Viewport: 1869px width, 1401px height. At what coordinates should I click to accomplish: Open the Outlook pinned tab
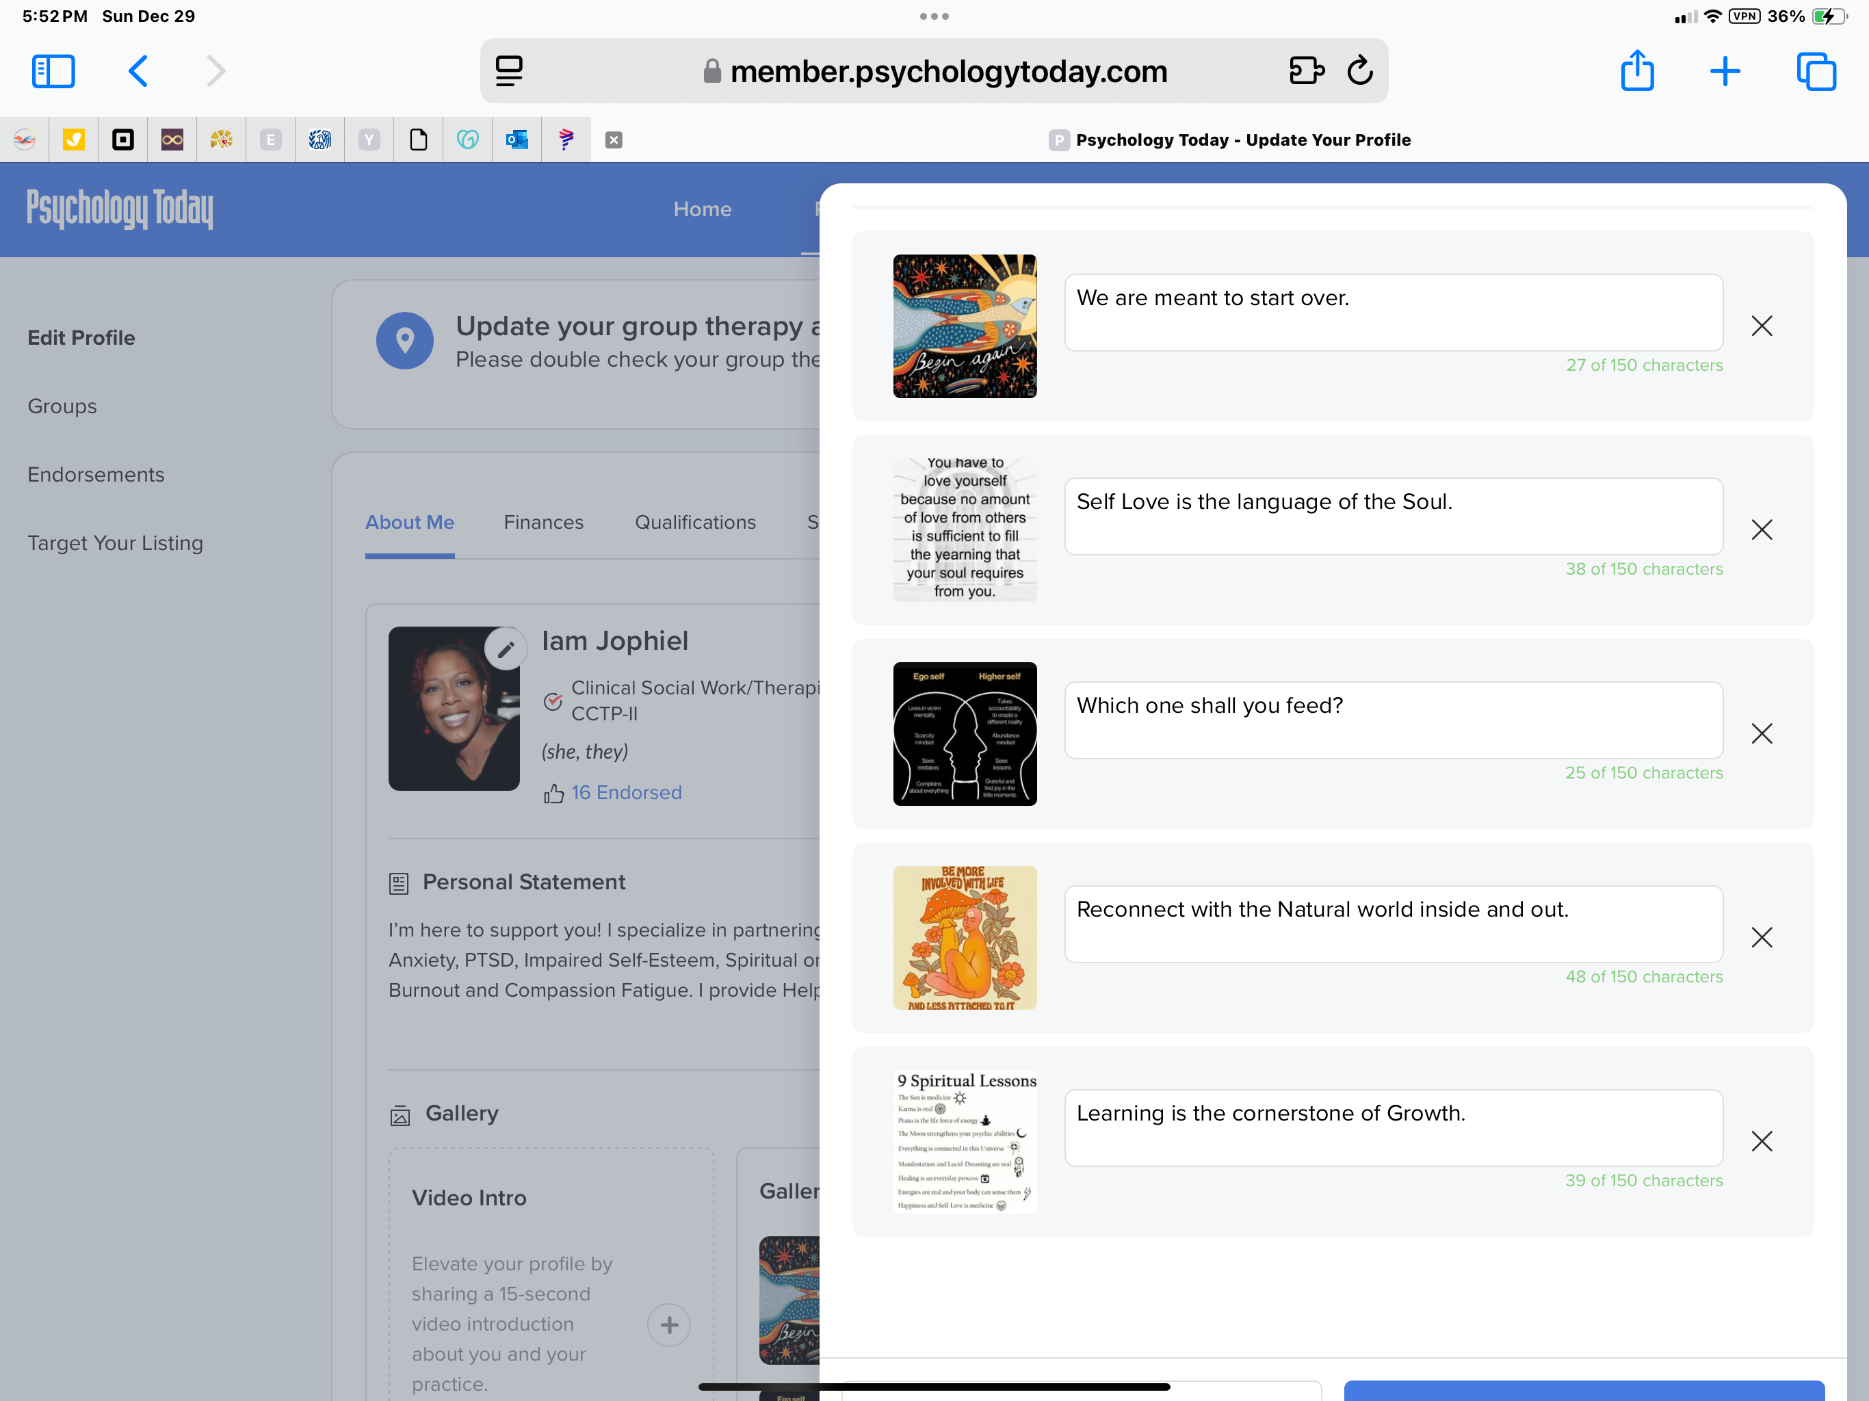[x=517, y=140]
